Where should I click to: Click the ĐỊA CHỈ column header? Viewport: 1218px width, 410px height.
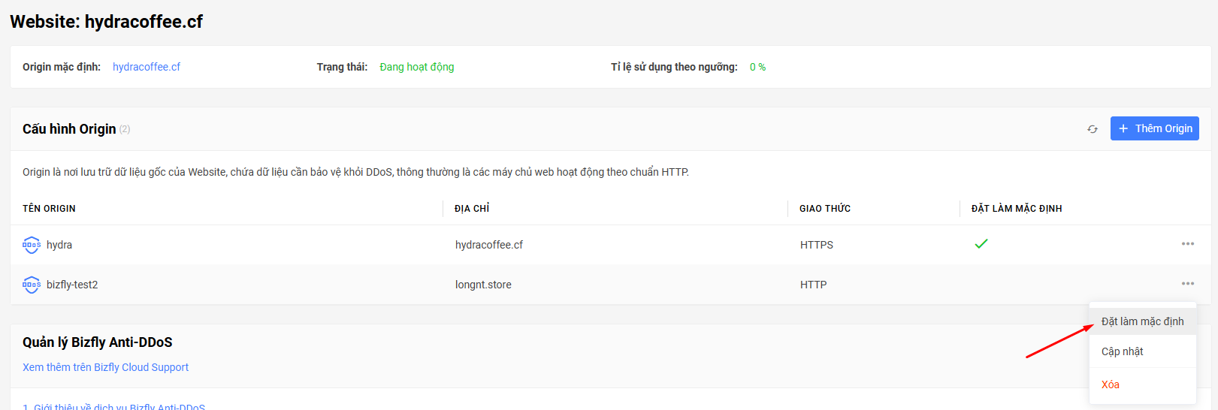(x=472, y=209)
